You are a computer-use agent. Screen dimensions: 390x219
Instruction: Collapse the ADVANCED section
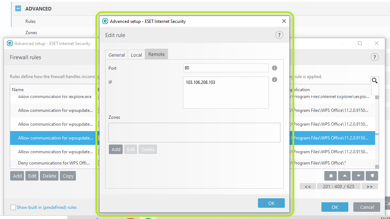pos(18,8)
